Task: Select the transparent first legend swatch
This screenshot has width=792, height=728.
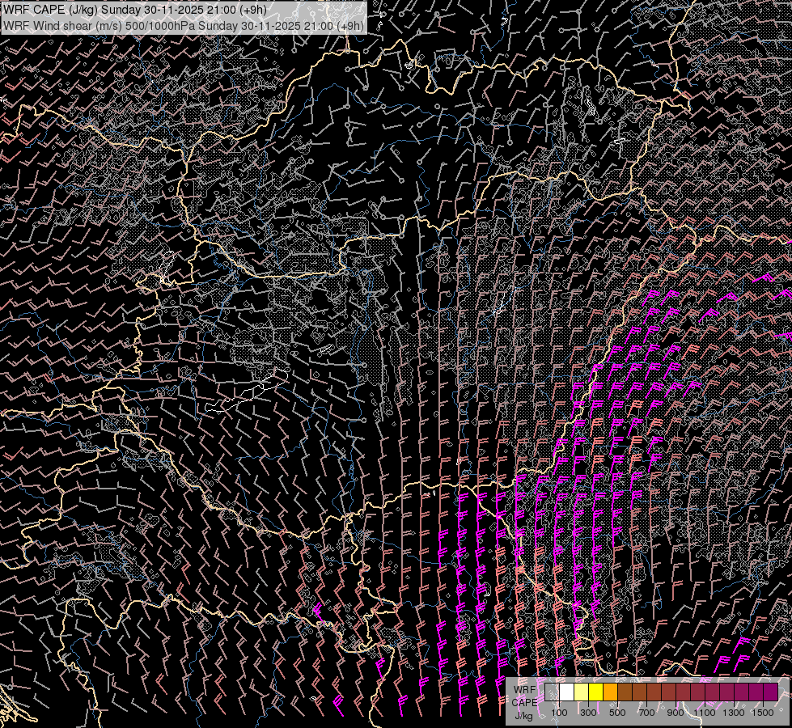Action: click(552, 692)
